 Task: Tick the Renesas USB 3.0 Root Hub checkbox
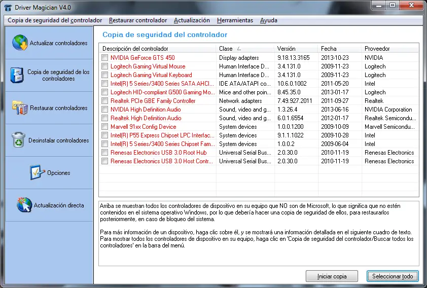[x=104, y=153]
